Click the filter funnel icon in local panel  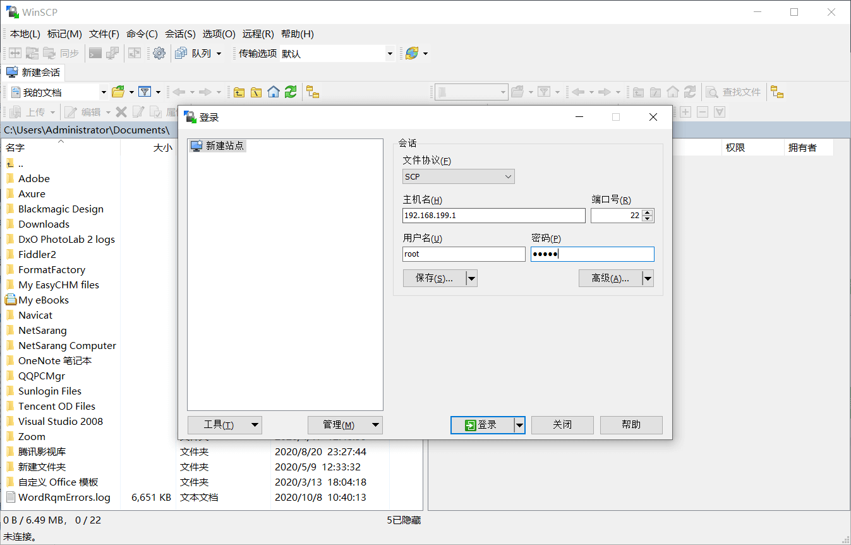(x=145, y=92)
